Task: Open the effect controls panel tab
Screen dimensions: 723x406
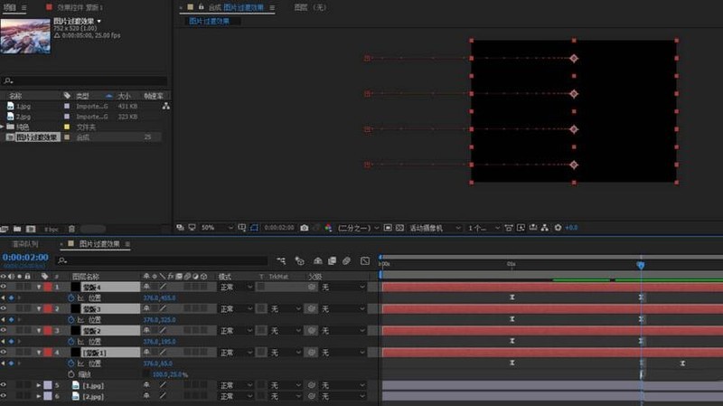Action: pyautogui.click(x=80, y=7)
